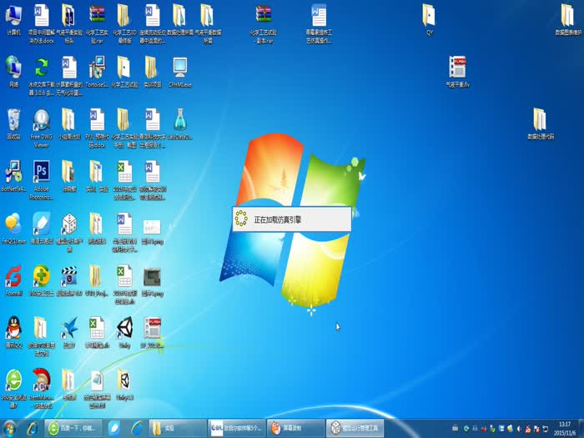Open the Tencent QQ penguin shortcut
Viewport: 584px width, 438px height.
click(x=13, y=327)
